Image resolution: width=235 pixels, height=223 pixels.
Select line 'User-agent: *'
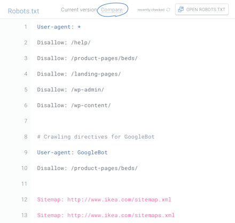click(x=59, y=27)
